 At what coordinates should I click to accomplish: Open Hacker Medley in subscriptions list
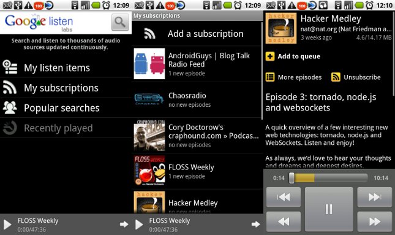point(197,201)
